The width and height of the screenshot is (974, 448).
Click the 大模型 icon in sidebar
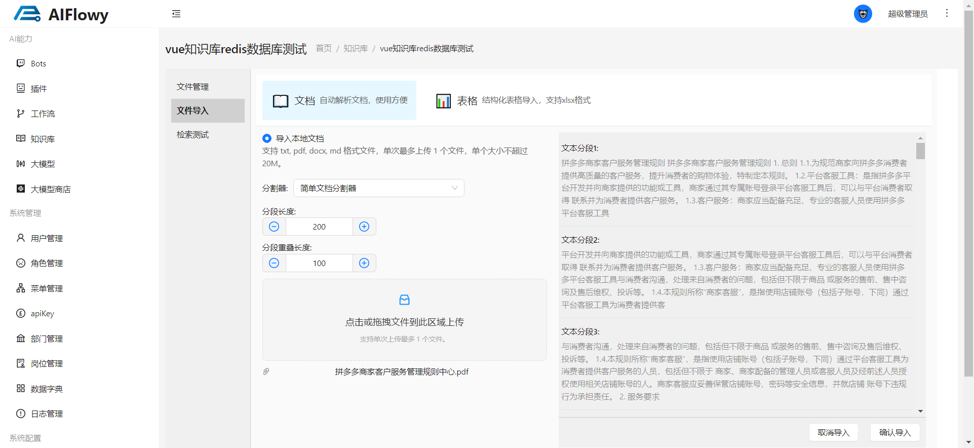21,164
